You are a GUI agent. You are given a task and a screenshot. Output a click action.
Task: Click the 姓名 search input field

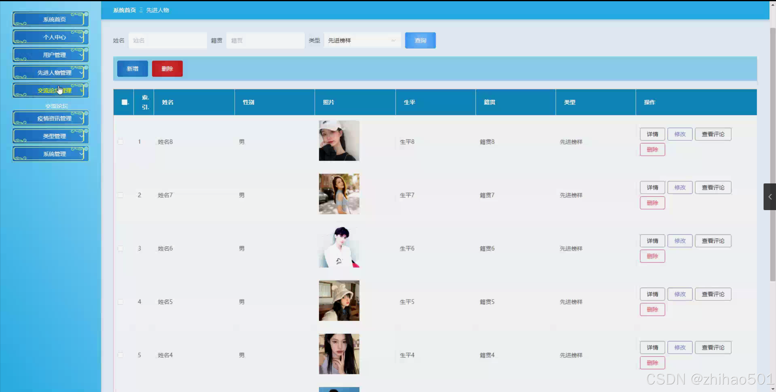[168, 40]
